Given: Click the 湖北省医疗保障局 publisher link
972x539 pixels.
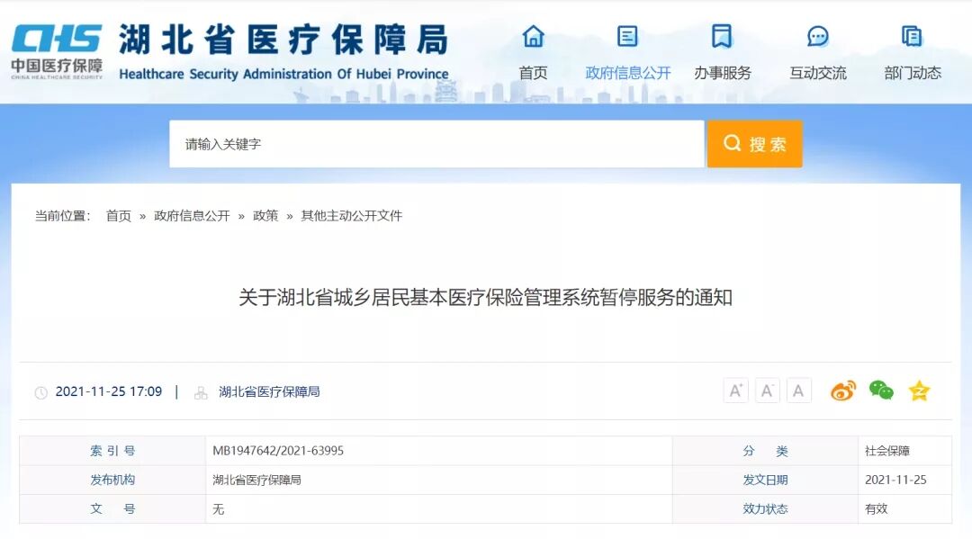Looking at the screenshot, I should pos(269,391).
